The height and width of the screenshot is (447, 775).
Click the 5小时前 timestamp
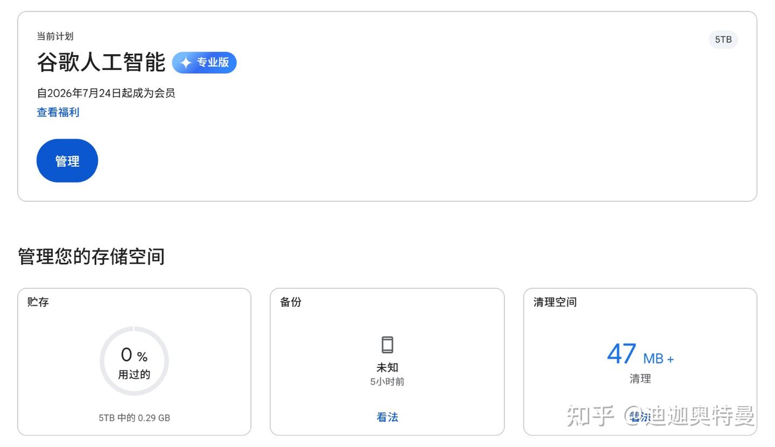click(x=387, y=382)
